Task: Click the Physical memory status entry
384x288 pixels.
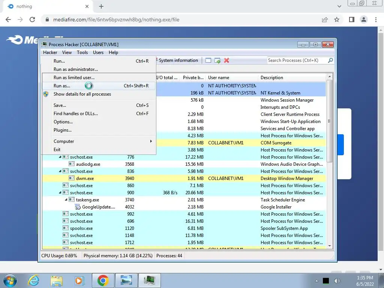Action: coord(118,256)
